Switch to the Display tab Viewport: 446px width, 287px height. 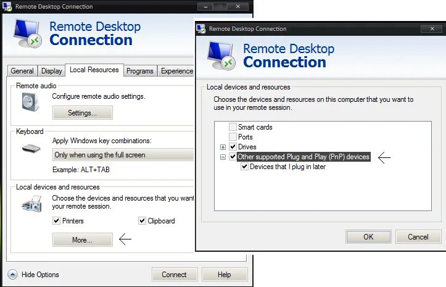[x=51, y=71]
